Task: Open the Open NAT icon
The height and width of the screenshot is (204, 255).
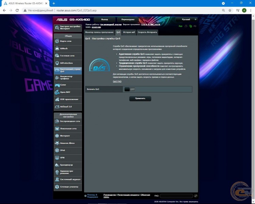Action: tap(57, 92)
